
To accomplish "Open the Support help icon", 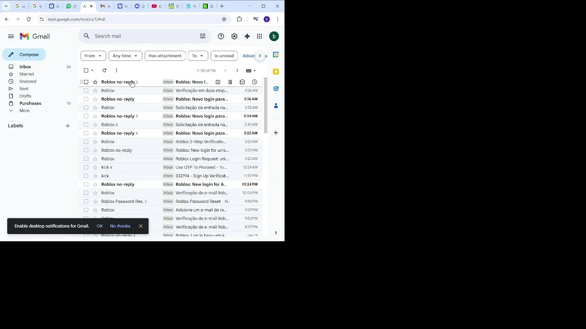I will click(x=221, y=36).
